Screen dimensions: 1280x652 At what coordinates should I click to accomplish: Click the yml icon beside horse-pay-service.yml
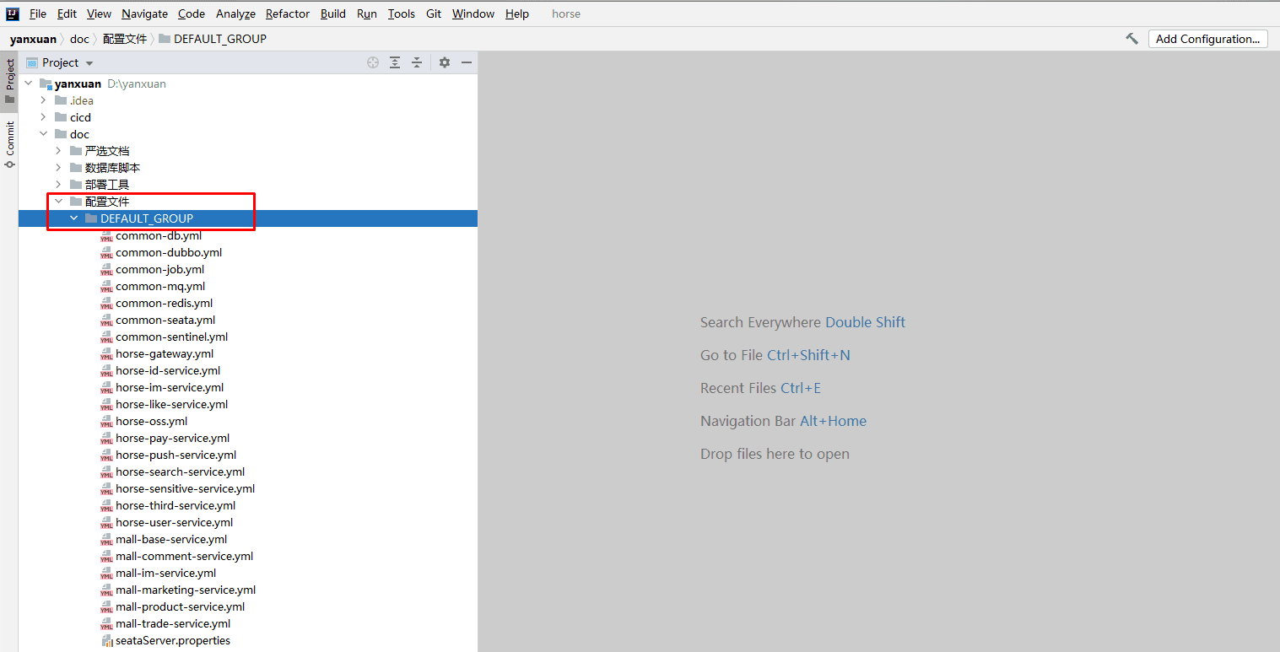pos(106,439)
